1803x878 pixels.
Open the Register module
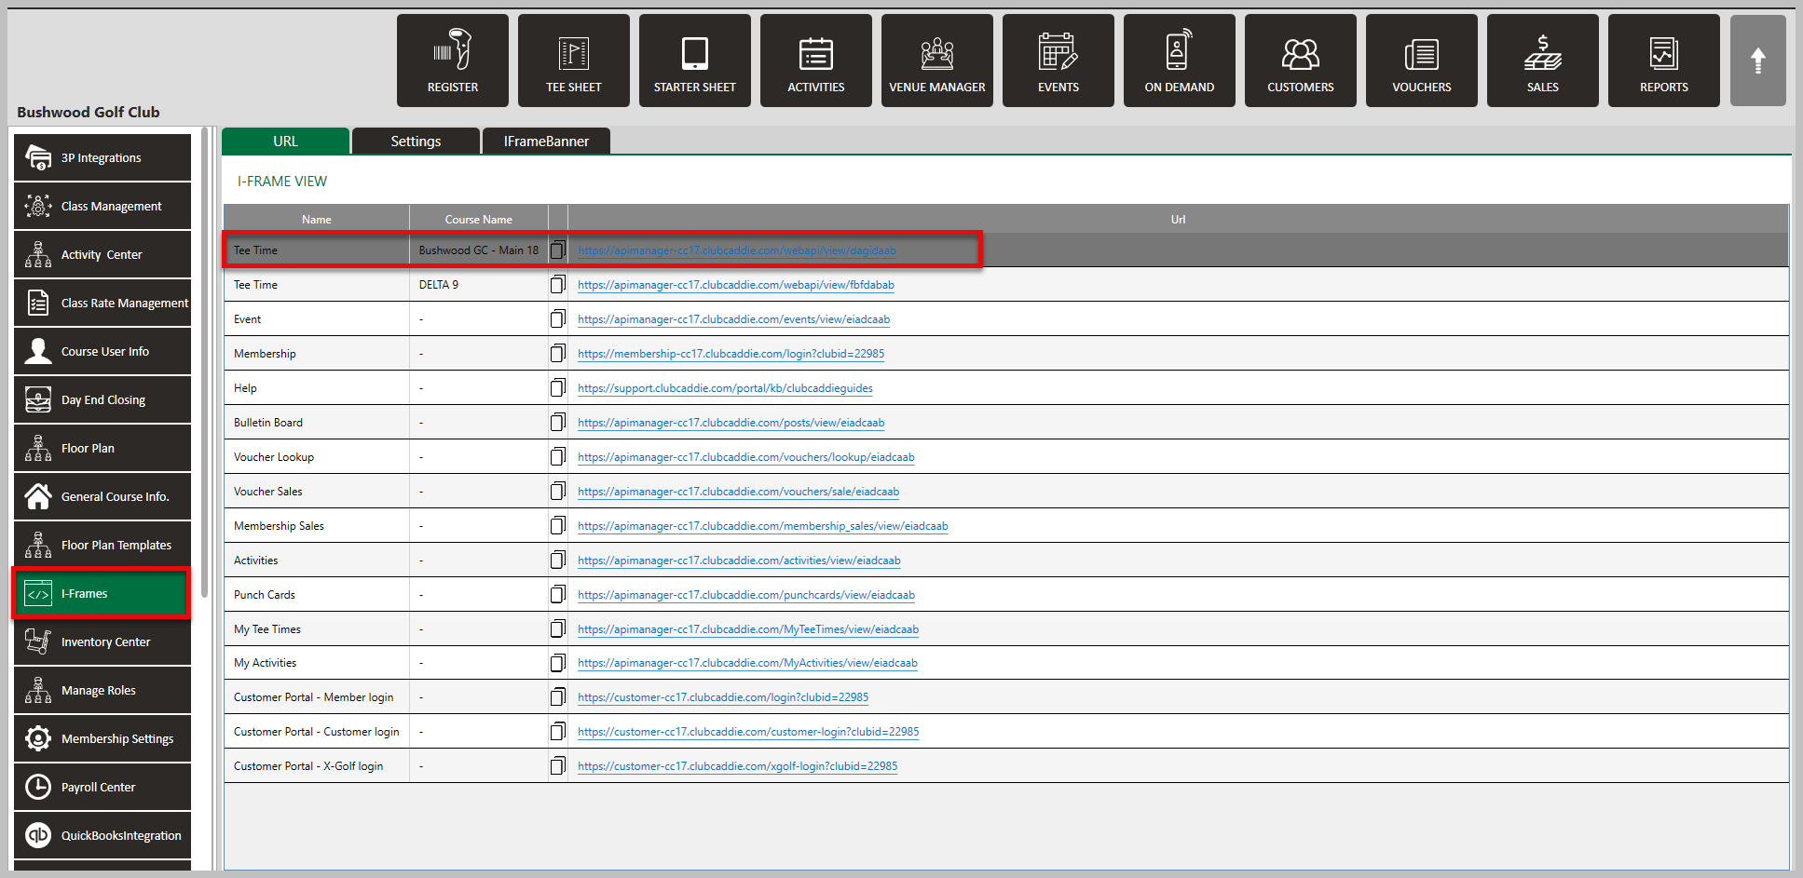tap(453, 61)
